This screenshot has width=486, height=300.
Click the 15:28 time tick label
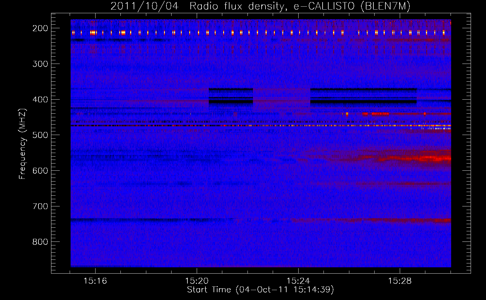[x=400, y=281]
